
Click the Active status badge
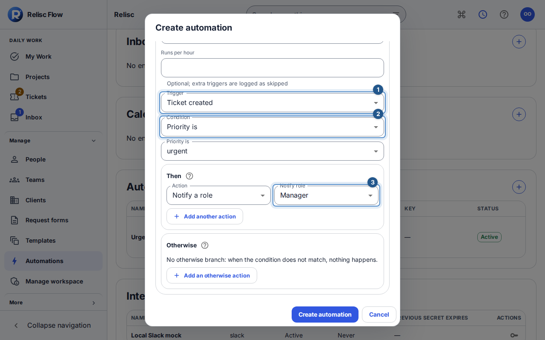(489, 237)
